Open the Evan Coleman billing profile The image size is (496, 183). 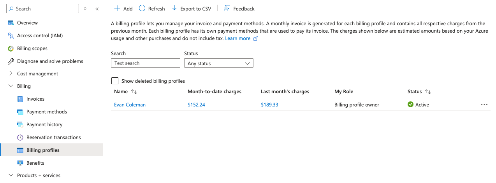130,105
